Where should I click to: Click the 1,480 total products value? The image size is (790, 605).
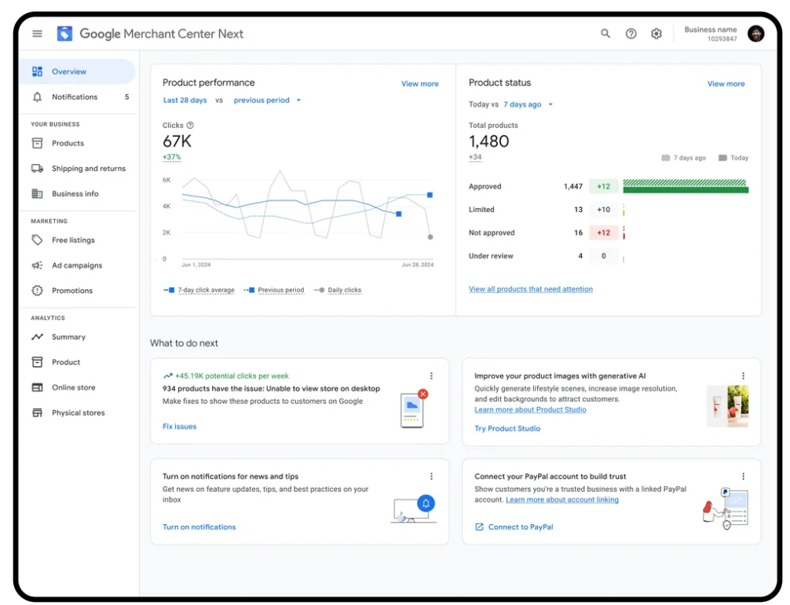pos(488,141)
